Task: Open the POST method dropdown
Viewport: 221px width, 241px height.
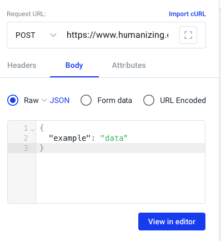Action: point(36,35)
